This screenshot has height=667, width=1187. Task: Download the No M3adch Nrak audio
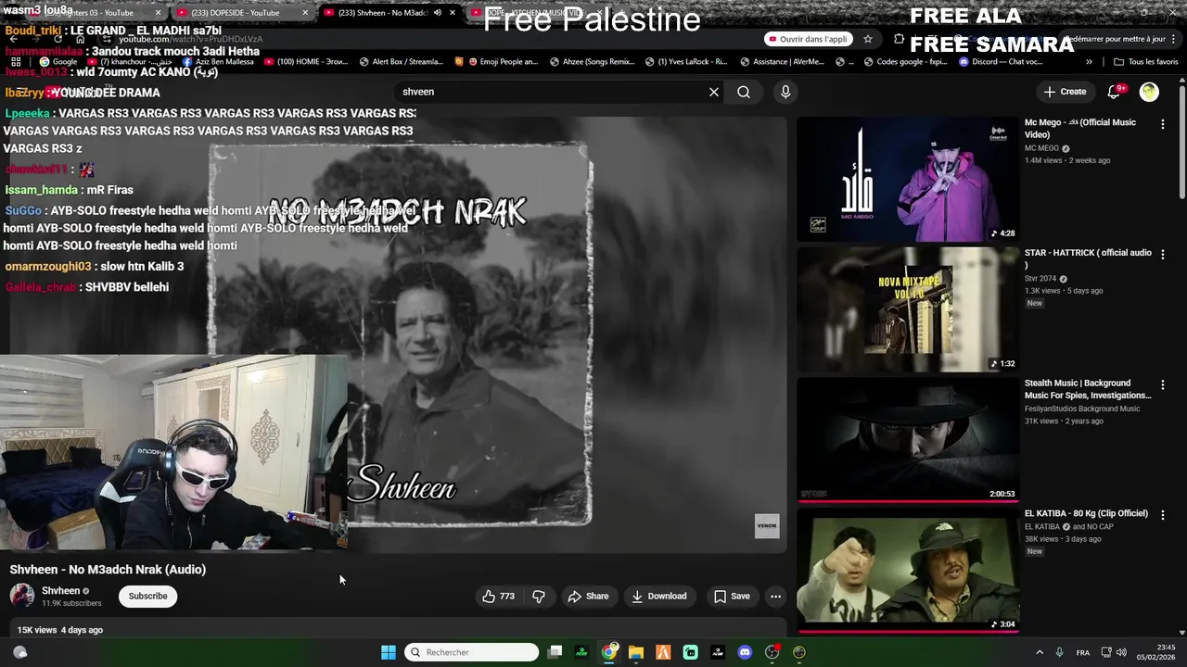[658, 597]
